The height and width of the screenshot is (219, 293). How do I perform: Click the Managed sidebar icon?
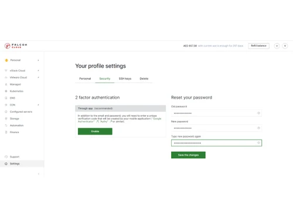coord(6,84)
